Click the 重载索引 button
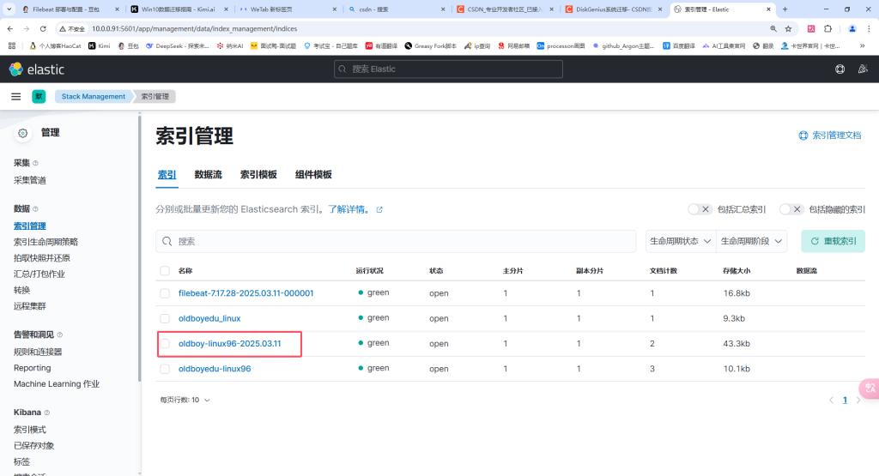879x476 pixels. click(832, 242)
